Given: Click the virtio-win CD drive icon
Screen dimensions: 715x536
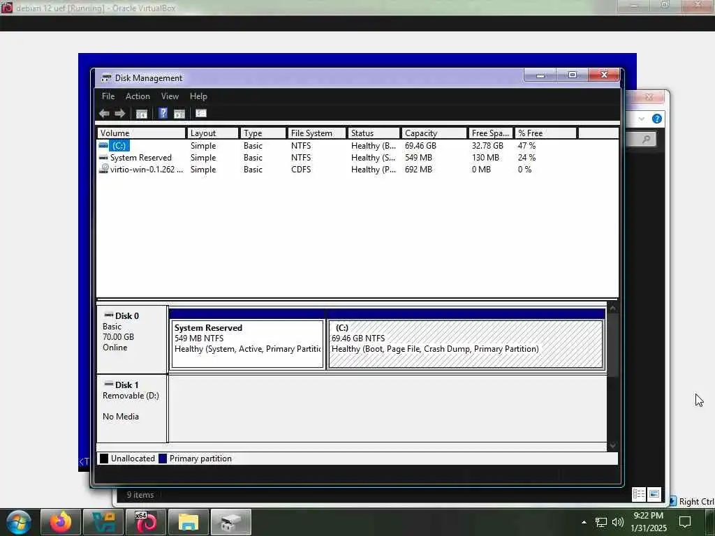Looking at the screenshot, I should (104, 169).
